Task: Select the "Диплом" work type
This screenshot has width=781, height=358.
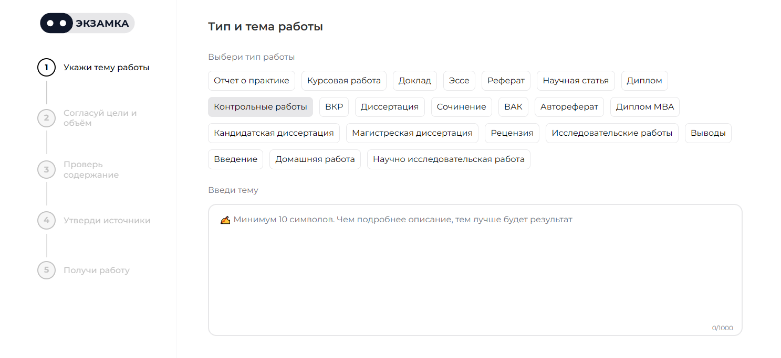Action: tap(644, 80)
